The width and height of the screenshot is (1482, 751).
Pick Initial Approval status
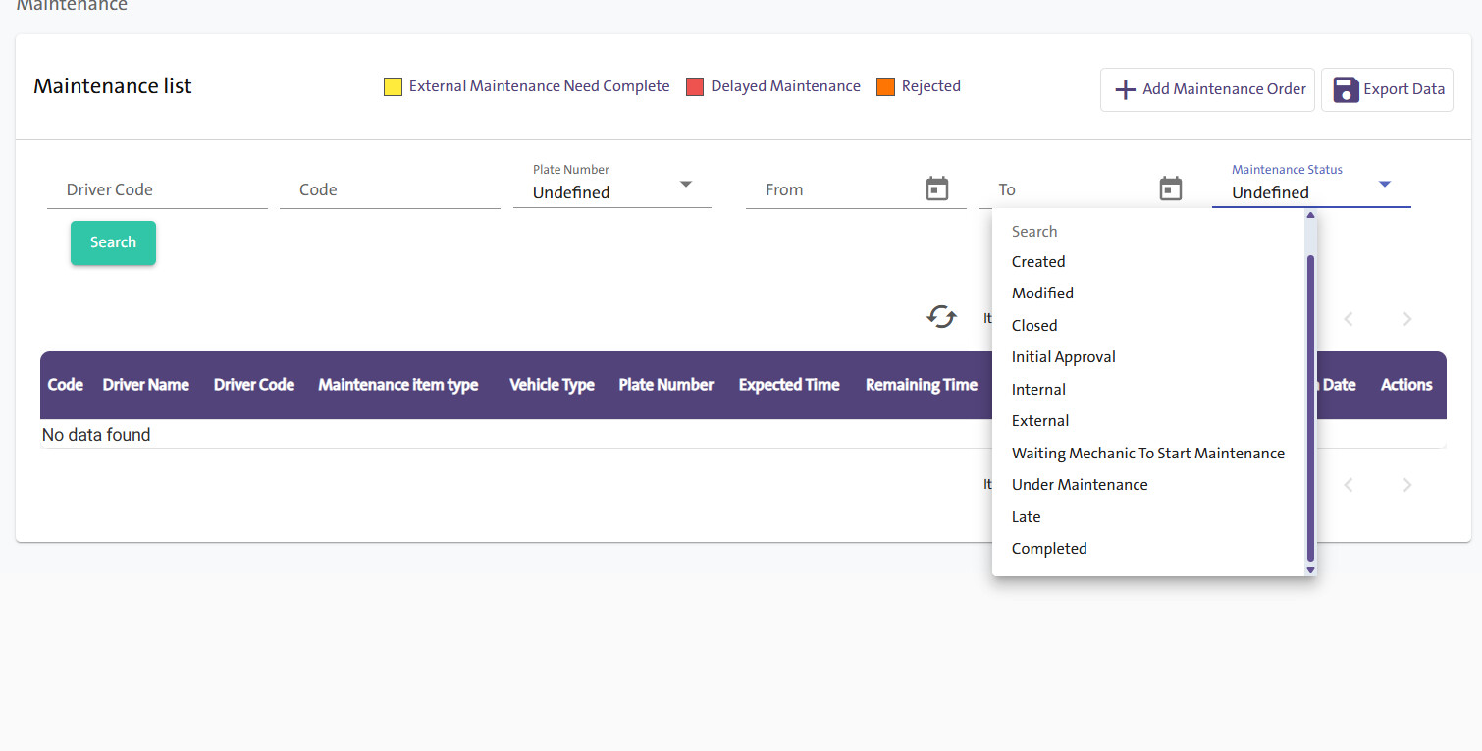point(1149,357)
